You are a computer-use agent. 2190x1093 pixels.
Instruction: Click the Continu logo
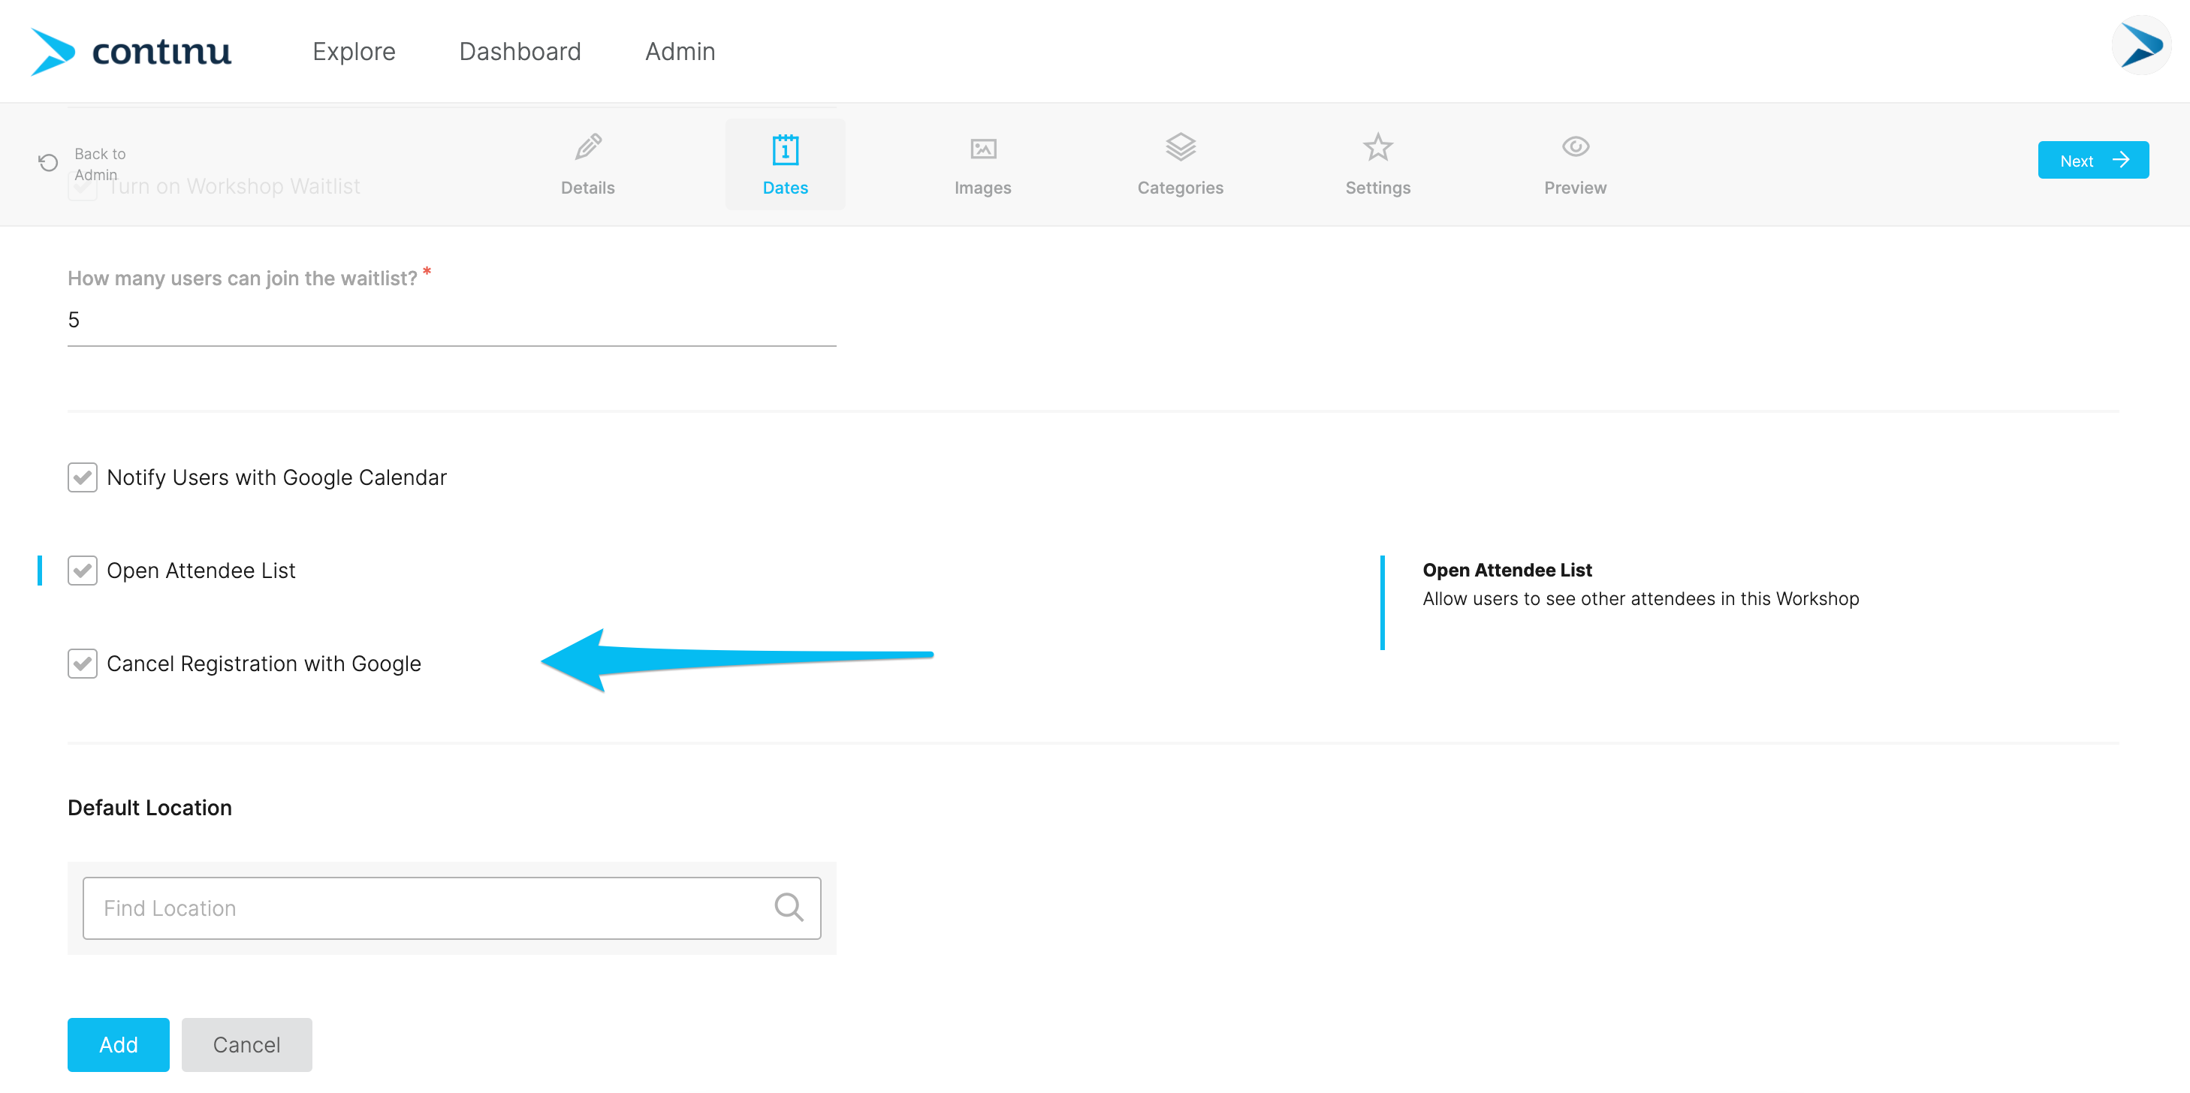coord(131,51)
